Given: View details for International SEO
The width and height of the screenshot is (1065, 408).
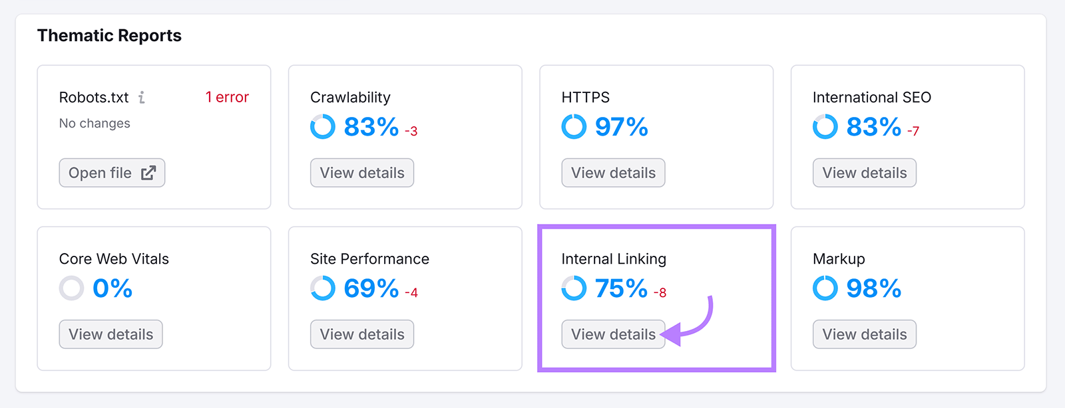Looking at the screenshot, I should (x=864, y=173).
